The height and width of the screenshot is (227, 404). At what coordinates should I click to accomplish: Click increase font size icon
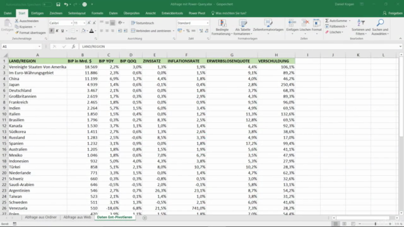point(89,23)
